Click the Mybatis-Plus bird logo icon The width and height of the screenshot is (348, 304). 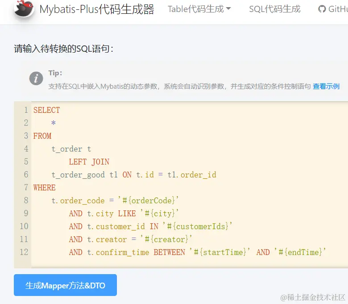click(24, 8)
